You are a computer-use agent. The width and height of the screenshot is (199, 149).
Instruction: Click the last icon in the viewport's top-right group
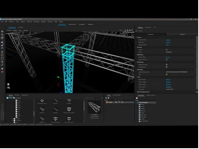click(x=132, y=30)
